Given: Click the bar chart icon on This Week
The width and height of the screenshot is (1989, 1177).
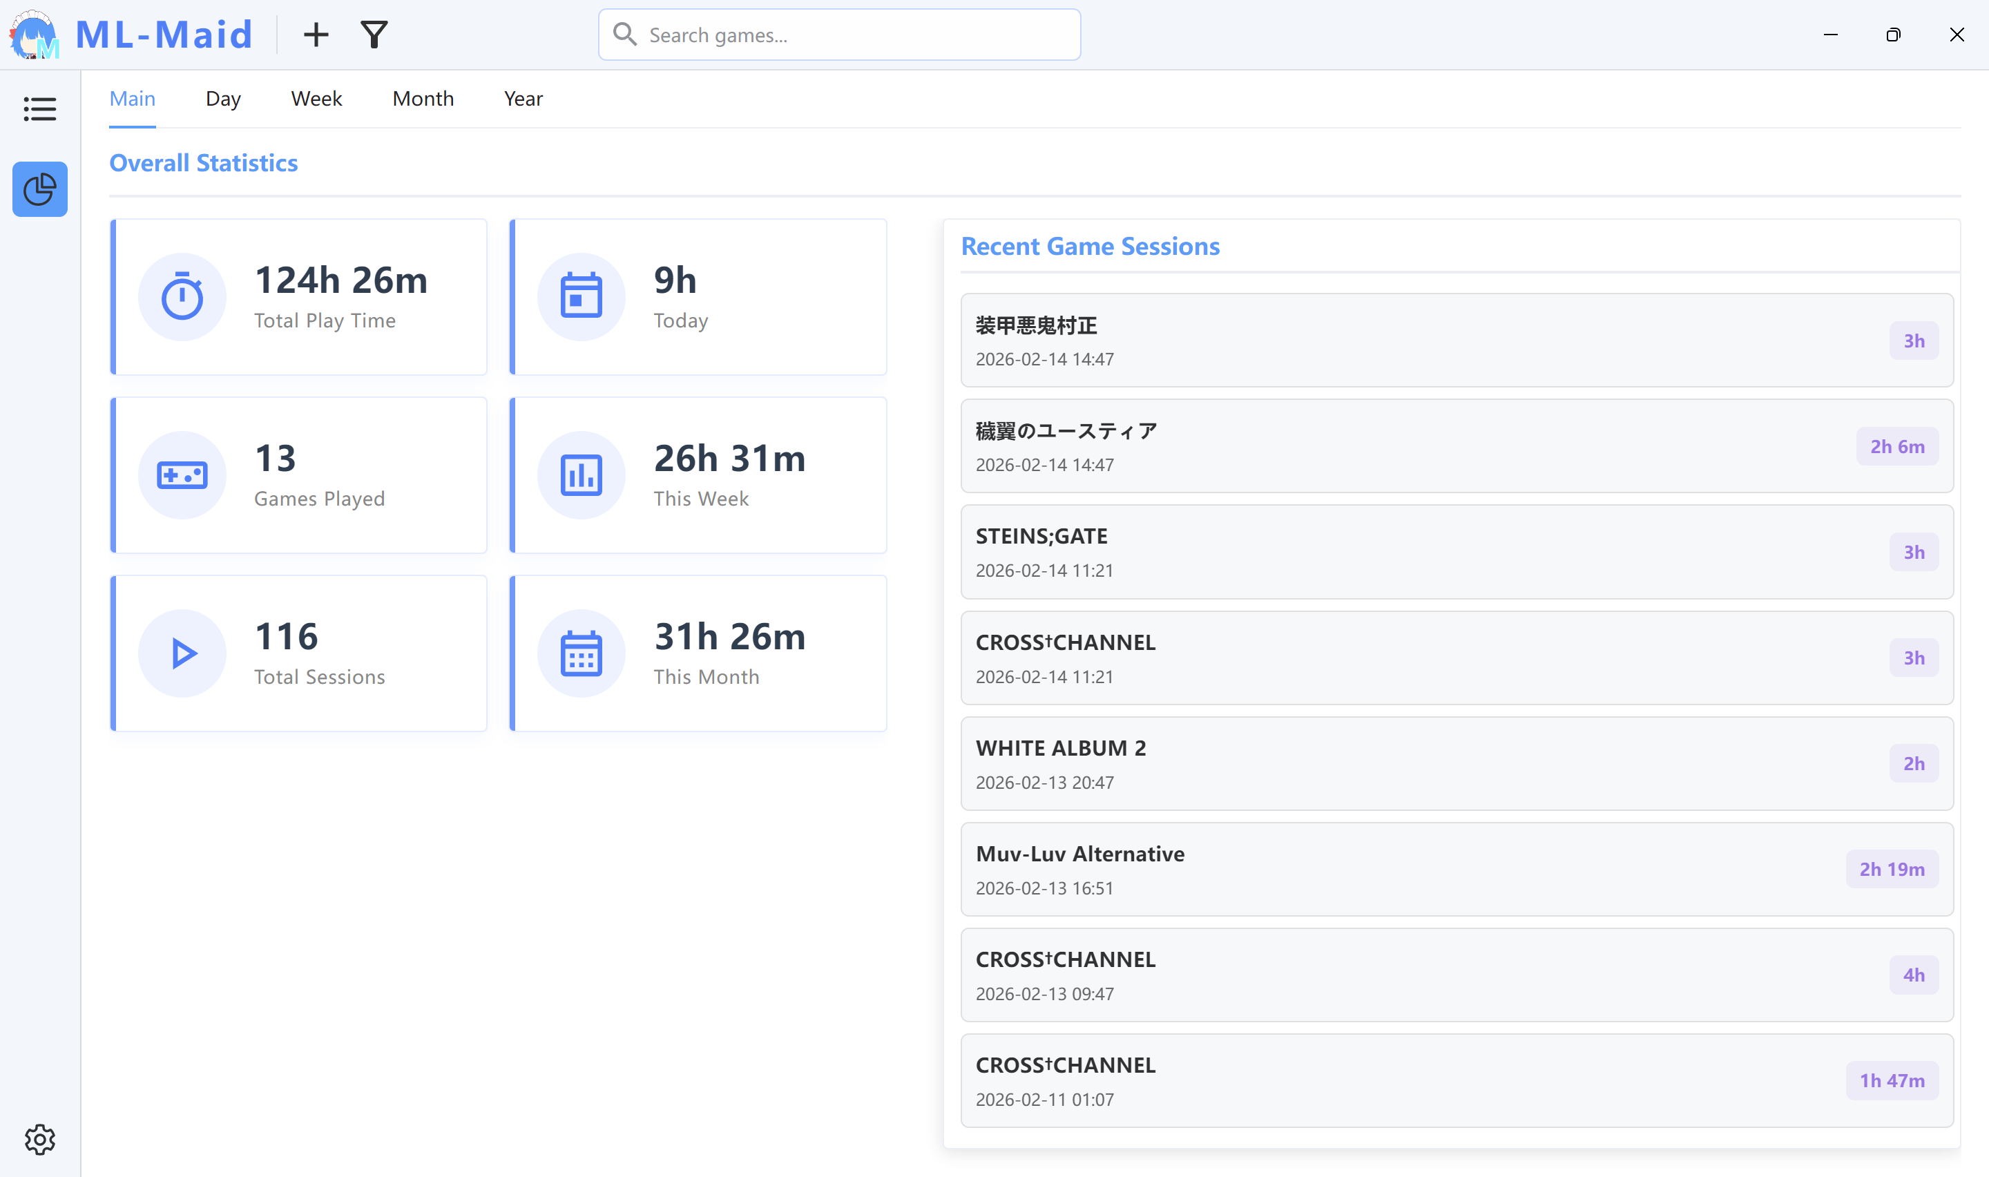Looking at the screenshot, I should tap(581, 475).
